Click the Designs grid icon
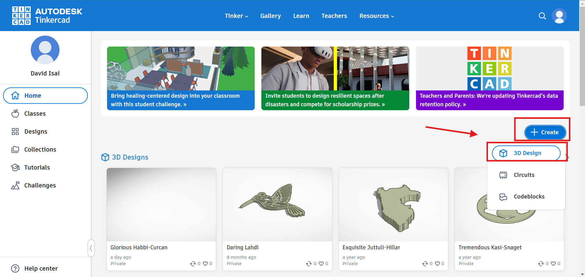The image size is (585, 277). (x=15, y=131)
